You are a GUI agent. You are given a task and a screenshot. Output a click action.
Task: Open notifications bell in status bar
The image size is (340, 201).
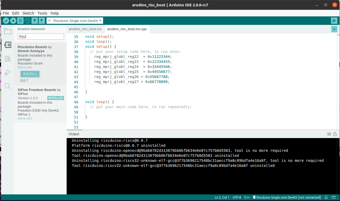click(x=326, y=197)
